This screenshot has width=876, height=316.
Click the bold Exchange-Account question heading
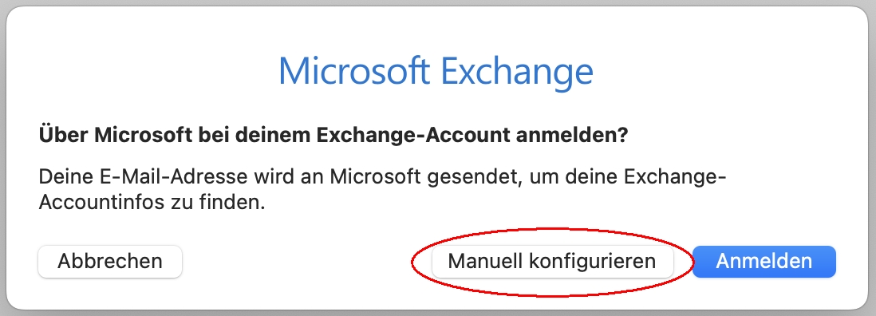[333, 136]
